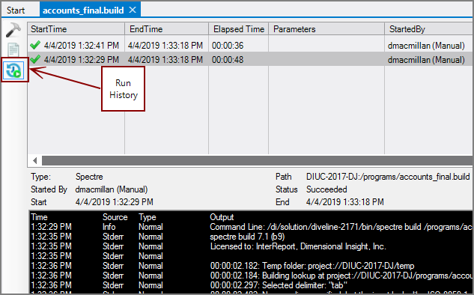Click the log Time column header

(39, 217)
